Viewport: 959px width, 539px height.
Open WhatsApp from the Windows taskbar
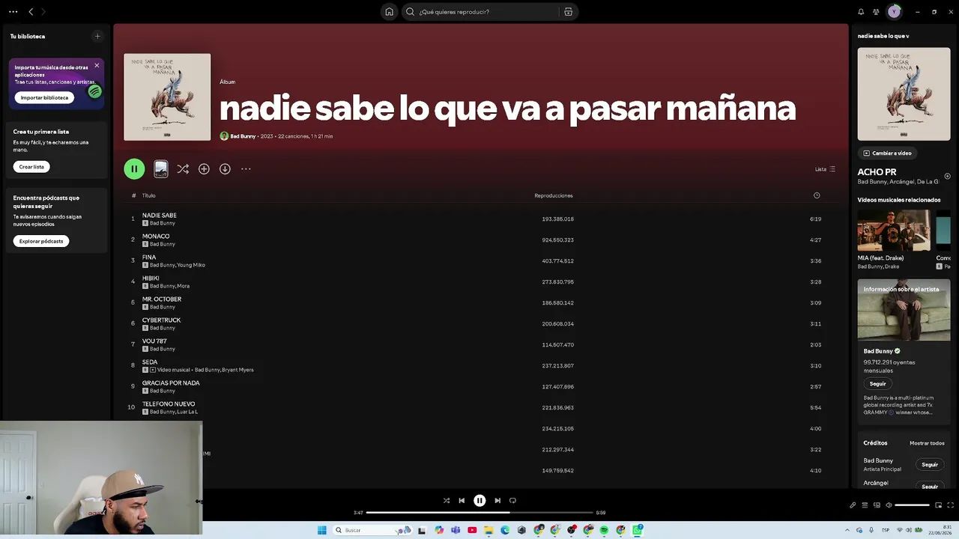(x=638, y=530)
